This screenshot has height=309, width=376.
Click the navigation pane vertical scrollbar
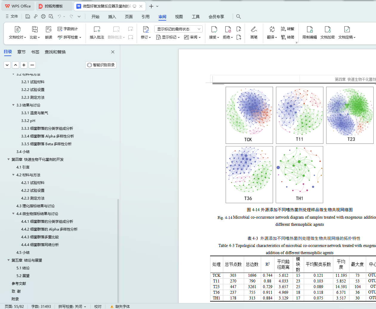point(118,251)
